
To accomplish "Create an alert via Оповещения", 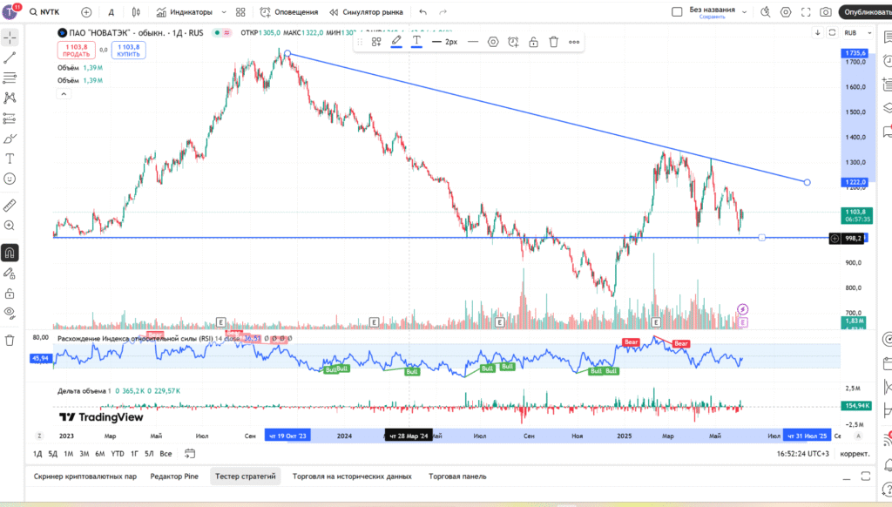I will tap(289, 12).
